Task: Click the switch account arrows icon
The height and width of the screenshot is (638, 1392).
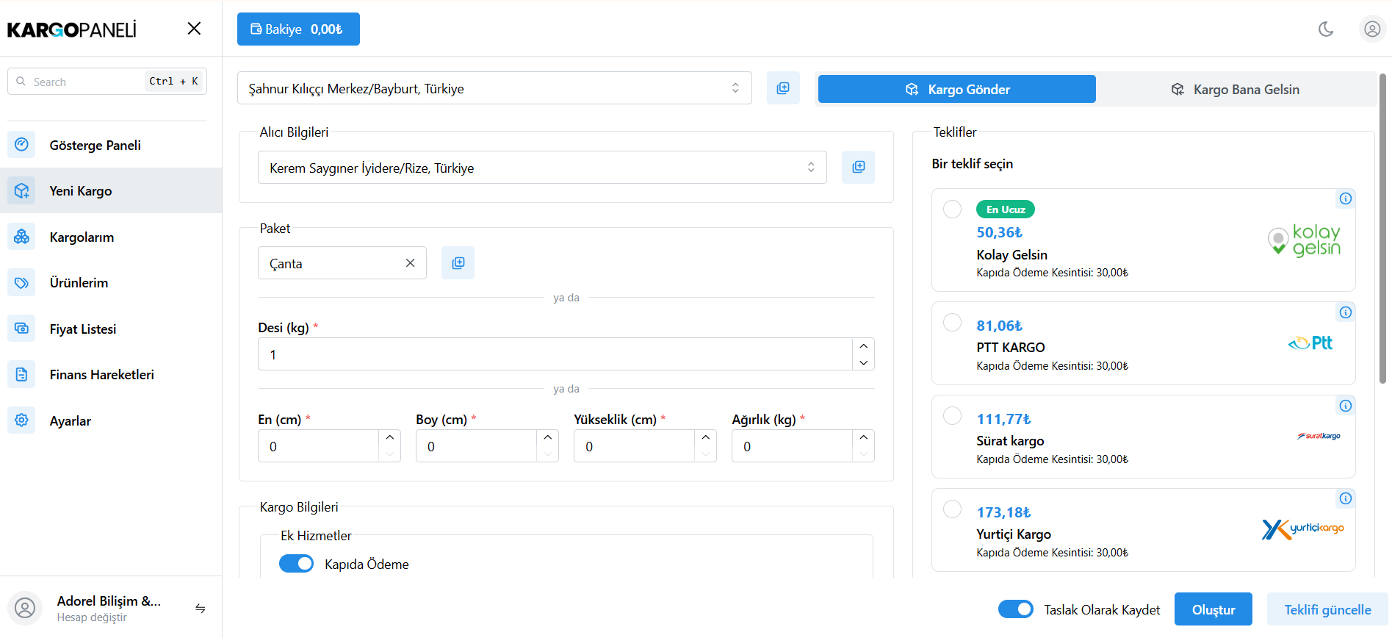Action: coord(200,609)
